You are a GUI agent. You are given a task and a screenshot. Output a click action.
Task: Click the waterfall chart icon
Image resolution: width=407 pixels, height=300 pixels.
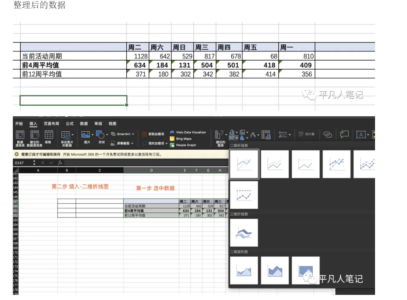click(x=253, y=135)
